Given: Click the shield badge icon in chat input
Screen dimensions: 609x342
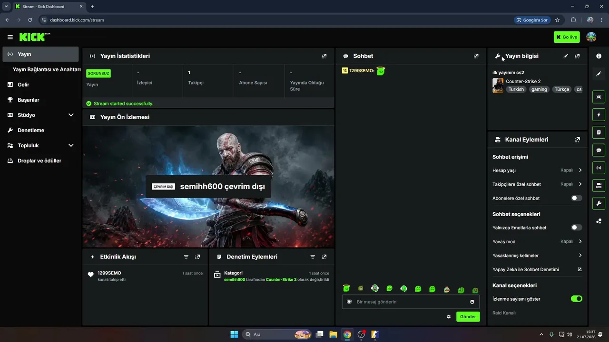Looking at the screenshot, I should (349, 302).
